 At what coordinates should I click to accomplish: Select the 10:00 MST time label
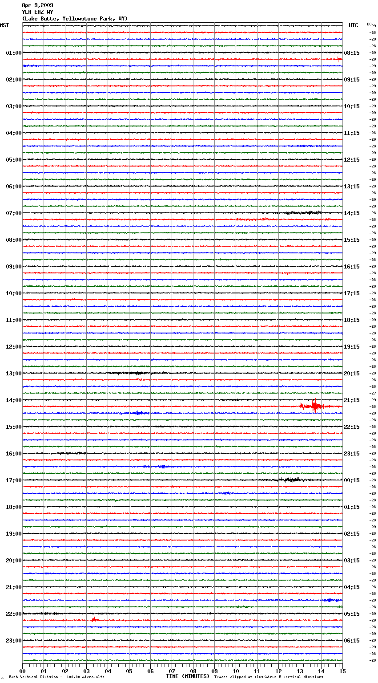14,293
